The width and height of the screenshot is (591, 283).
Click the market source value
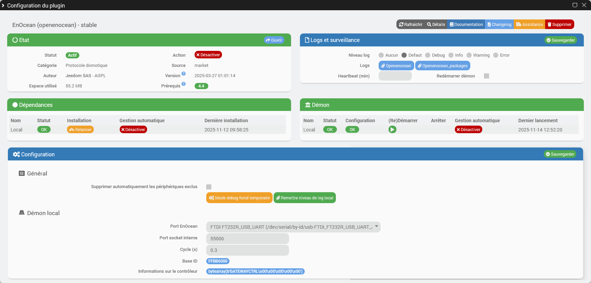point(201,66)
